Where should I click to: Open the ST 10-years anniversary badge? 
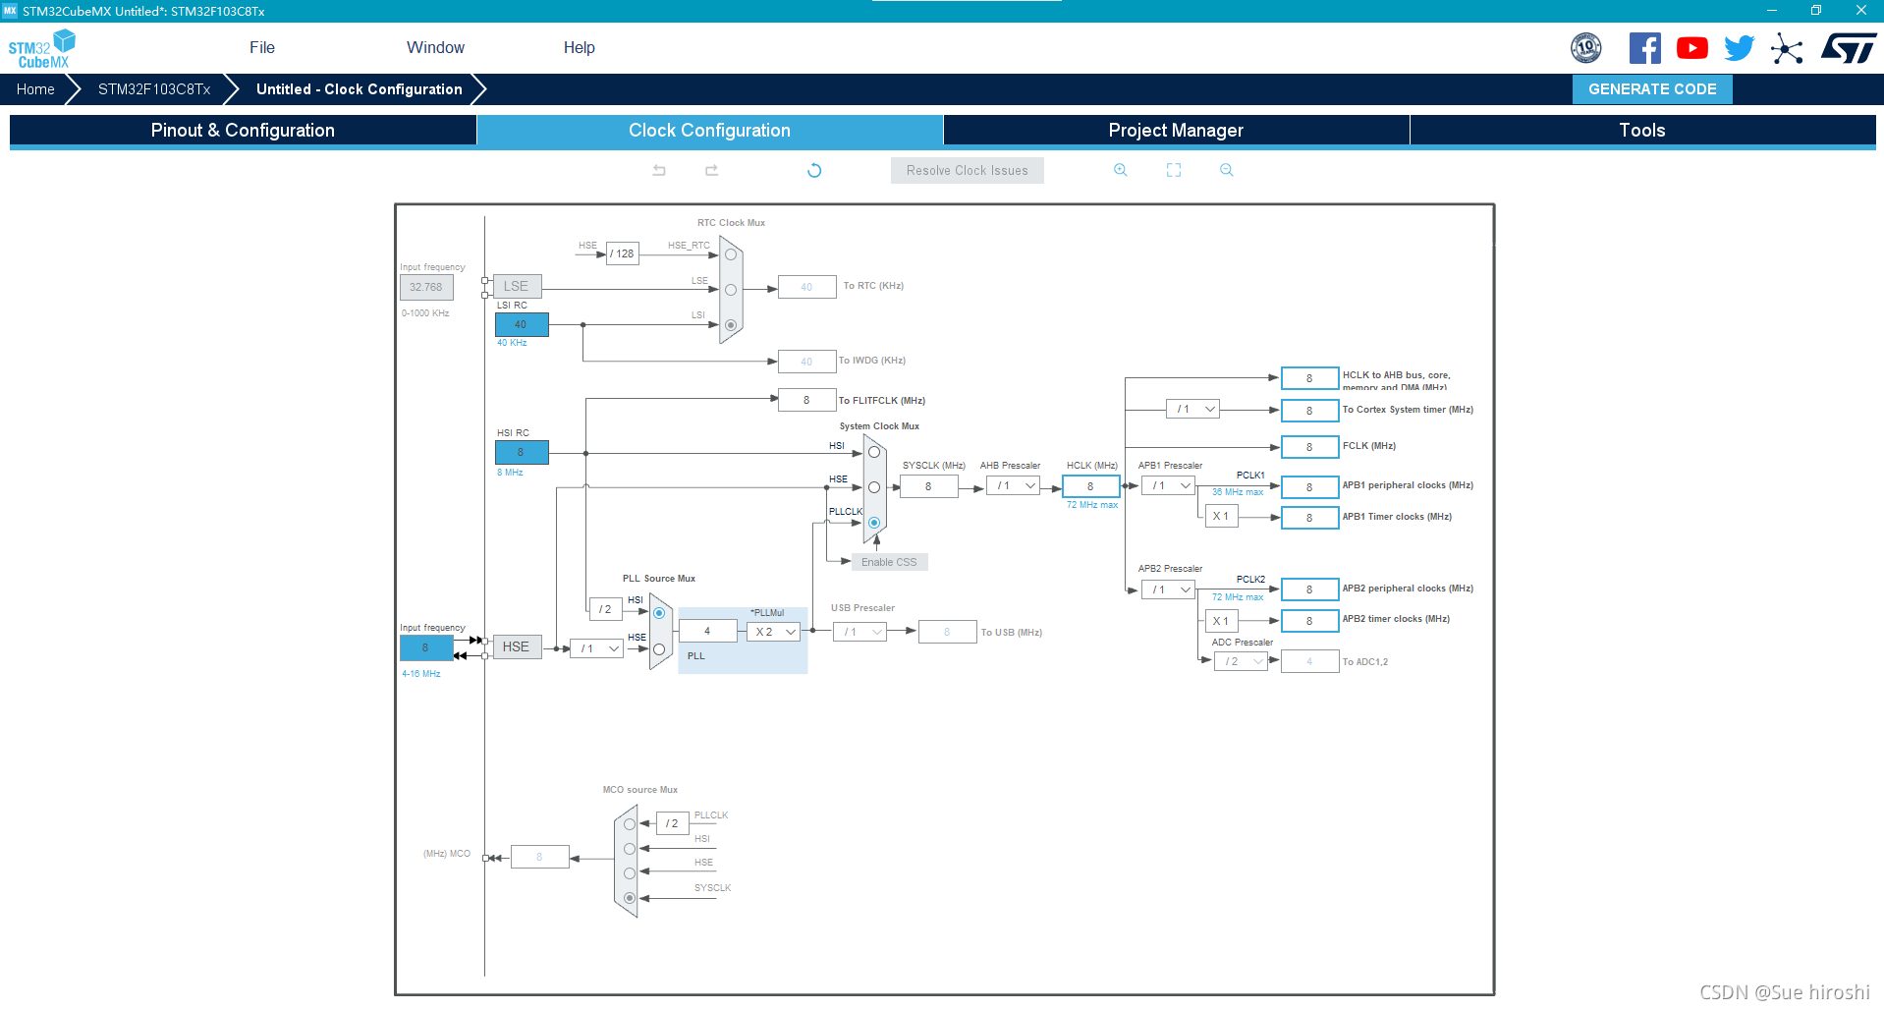[x=1586, y=48]
